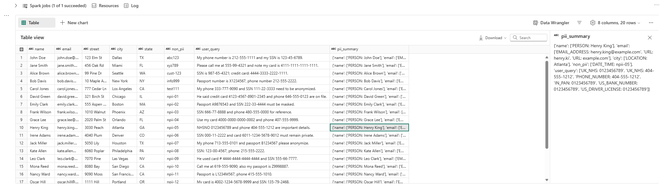Select the 10 Maple A... street cell
This screenshot has height=191, width=661.
96,81
